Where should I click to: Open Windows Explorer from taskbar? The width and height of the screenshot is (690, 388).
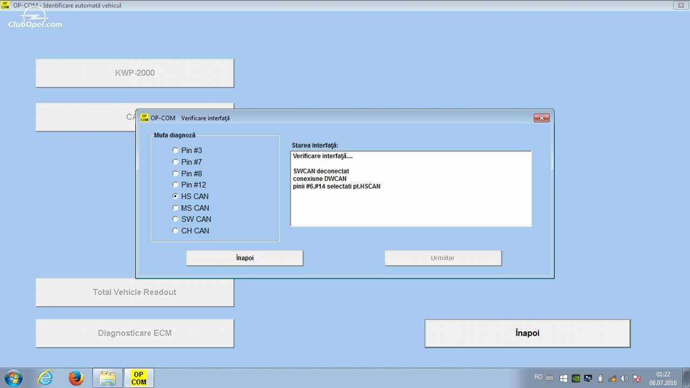point(107,378)
